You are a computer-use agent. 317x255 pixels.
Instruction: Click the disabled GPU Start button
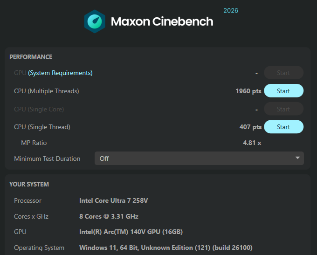tap(283, 73)
